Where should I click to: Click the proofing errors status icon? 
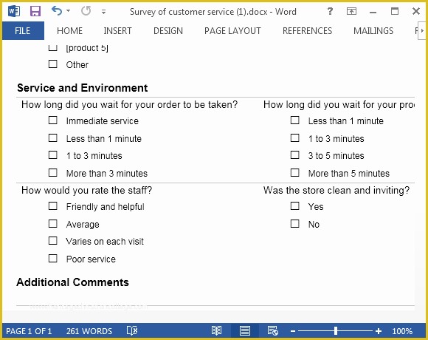point(132,330)
